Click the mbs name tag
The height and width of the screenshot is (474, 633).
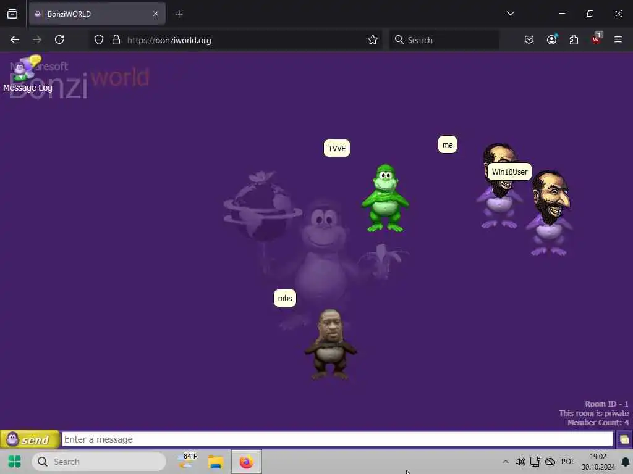(x=284, y=298)
